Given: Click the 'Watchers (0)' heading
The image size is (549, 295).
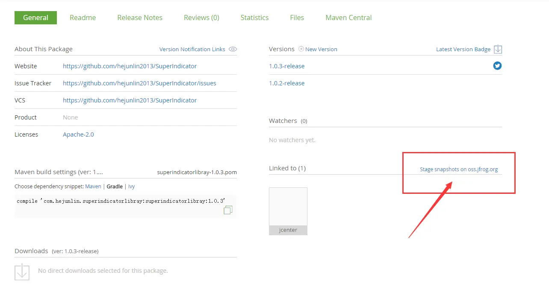Looking at the screenshot, I should (x=288, y=121).
